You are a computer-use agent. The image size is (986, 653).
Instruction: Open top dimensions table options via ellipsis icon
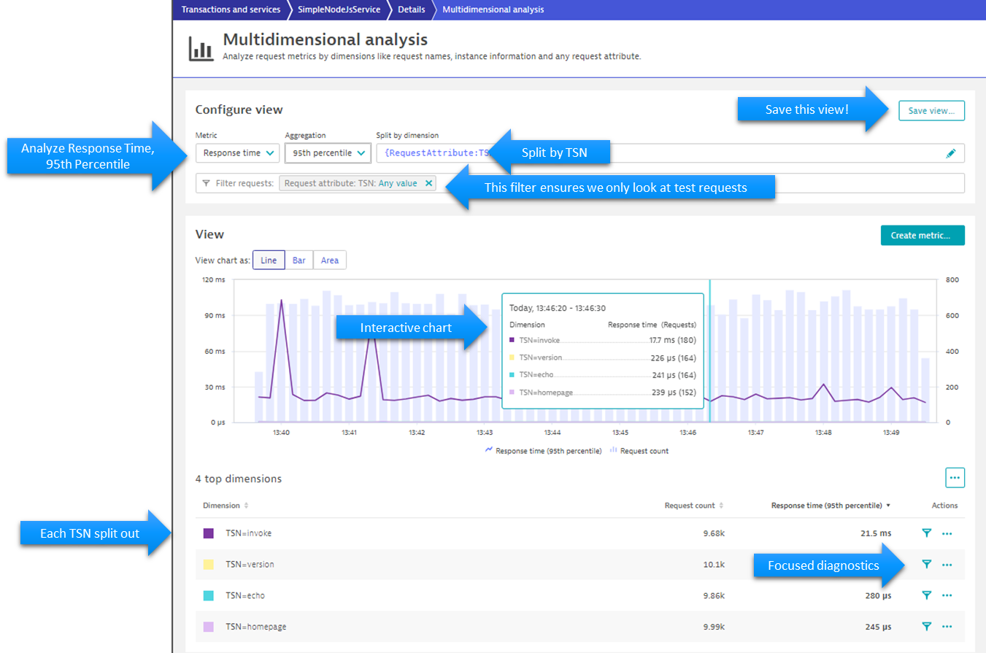point(955,478)
